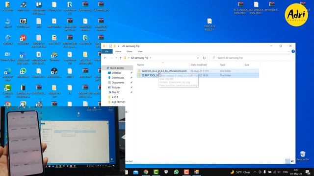Open Control Panel desktop icon
This screenshot has height=176, width=314.
point(8,56)
